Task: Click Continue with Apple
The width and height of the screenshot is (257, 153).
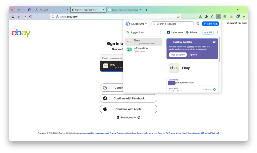Action: pos(128,109)
